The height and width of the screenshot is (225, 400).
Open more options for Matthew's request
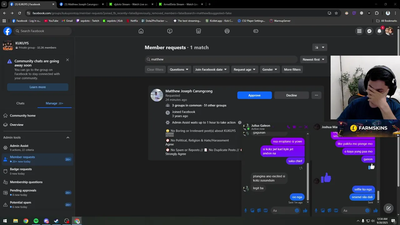click(316, 95)
